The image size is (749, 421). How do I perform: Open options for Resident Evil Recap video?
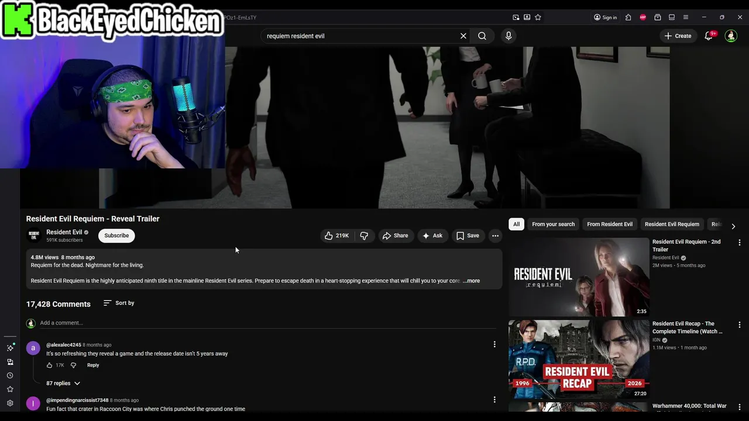click(739, 324)
